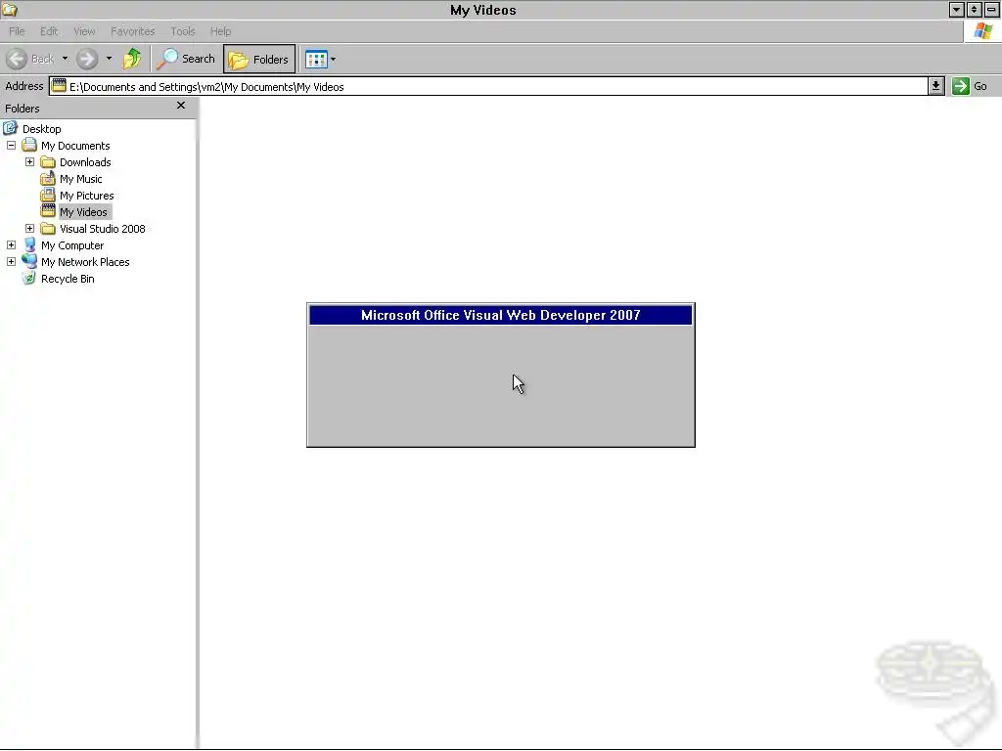Open Back history dropdown arrow
The width and height of the screenshot is (1002, 751).
point(65,59)
